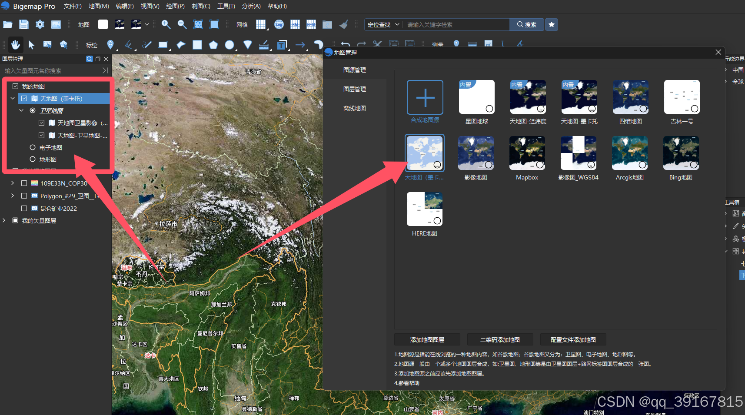Toggle 天地图卫星影像 sublayer checkbox
This screenshot has height=415, width=745.
(x=42, y=123)
